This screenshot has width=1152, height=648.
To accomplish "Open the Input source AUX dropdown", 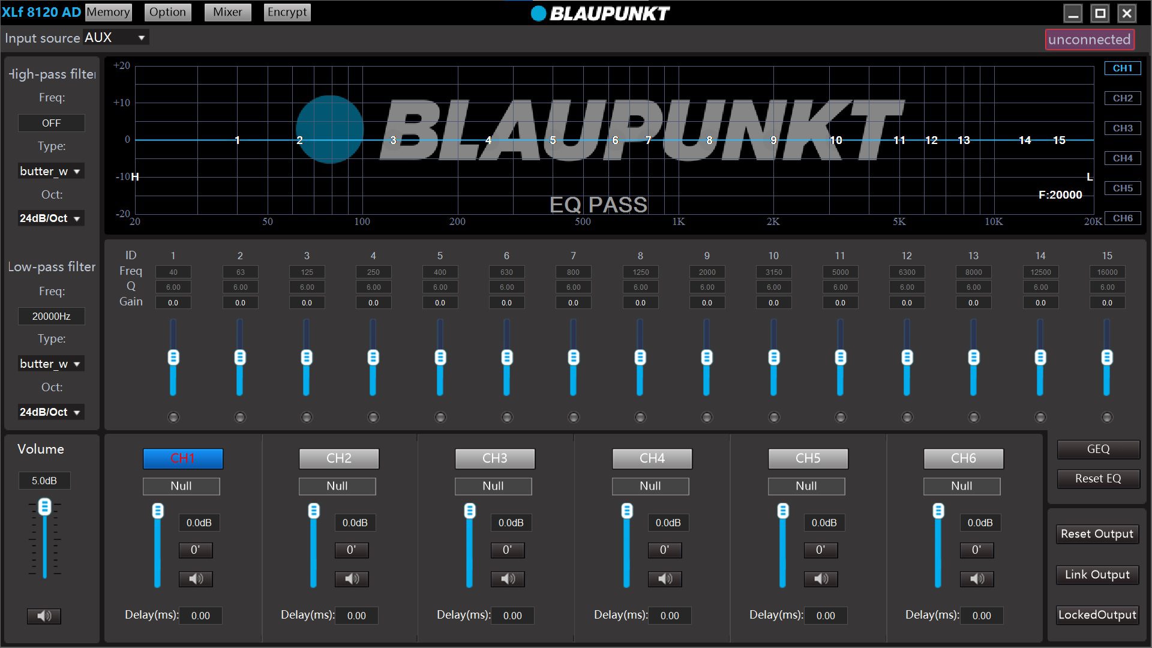I will point(115,38).
